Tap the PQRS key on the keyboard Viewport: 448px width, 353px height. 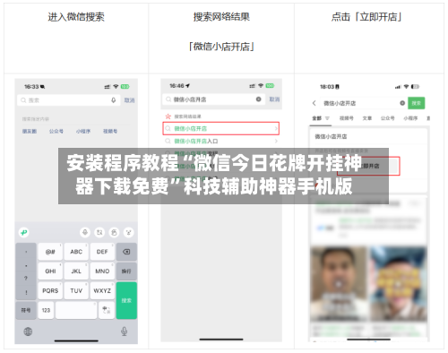click(50, 290)
